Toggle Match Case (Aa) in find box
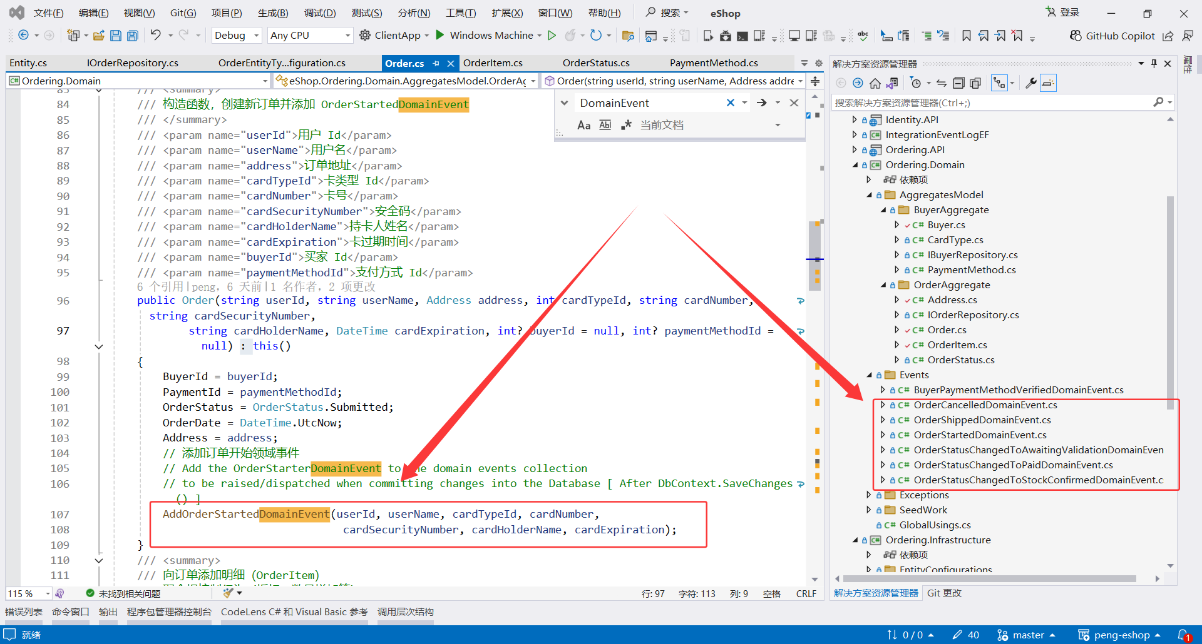The width and height of the screenshot is (1202, 644). click(x=583, y=125)
